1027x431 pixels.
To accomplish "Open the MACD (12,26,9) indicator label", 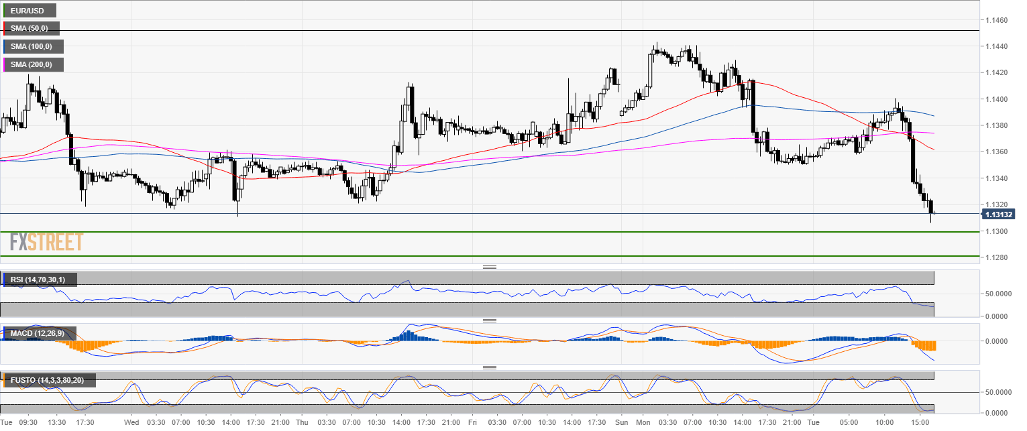I will (x=40, y=333).
